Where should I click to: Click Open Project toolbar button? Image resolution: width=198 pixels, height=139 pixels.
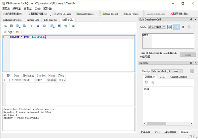point(110,14)
